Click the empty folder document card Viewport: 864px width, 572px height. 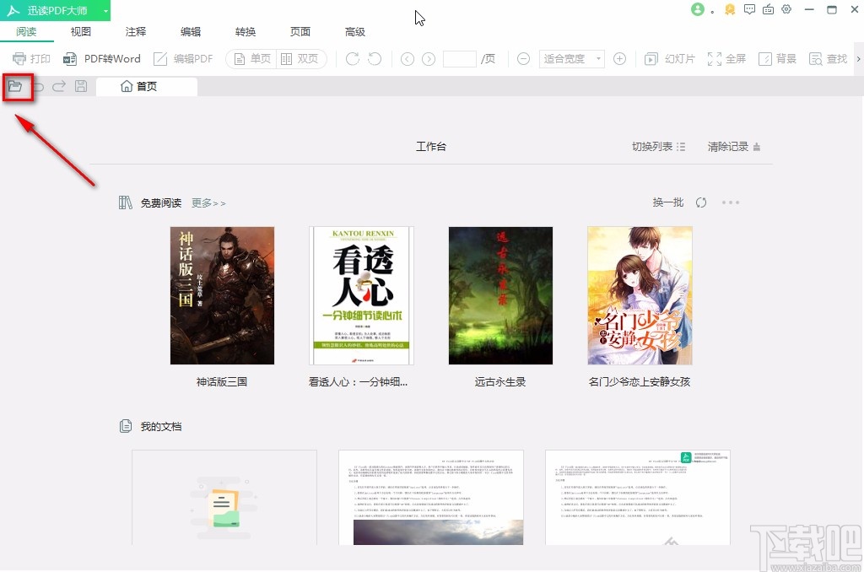pos(224,498)
